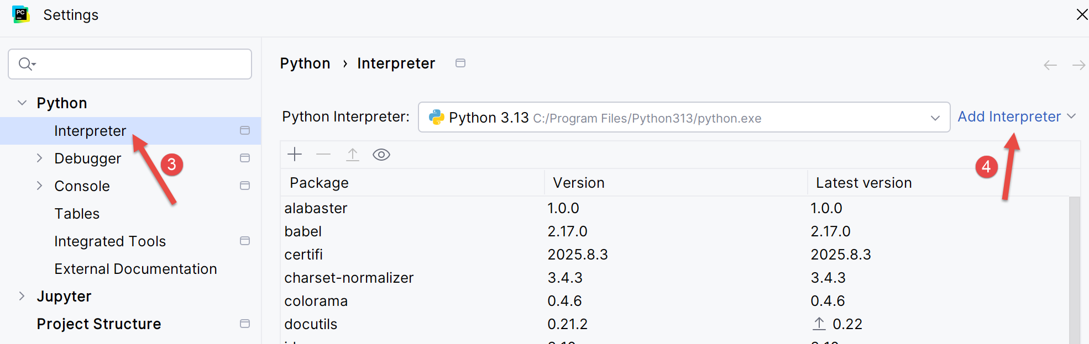Click the plus icon to install package
The height and width of the screenshot is (344, 1089).
coord(295,155)
